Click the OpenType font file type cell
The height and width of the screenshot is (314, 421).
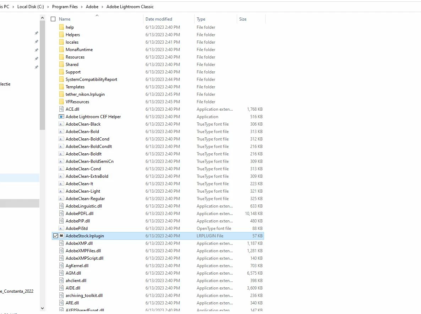click(x=214, y=228)
